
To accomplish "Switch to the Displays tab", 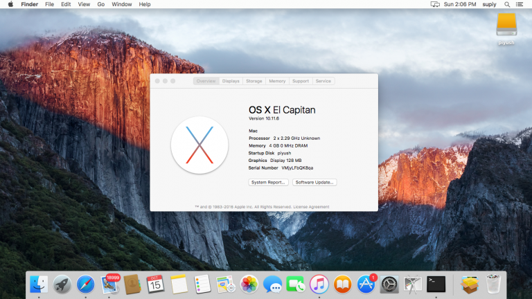I will coord(231,81).
